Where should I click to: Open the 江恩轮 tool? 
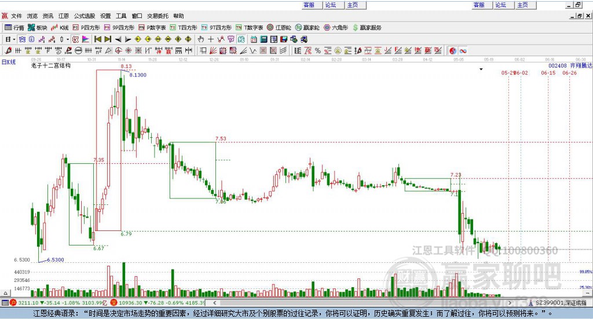coord(279,28)
